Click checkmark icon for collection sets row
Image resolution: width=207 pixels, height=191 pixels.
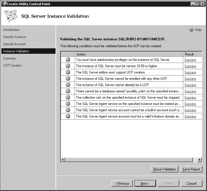click(68, 97)
